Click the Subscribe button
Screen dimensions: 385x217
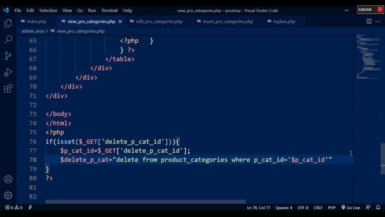(x=370, y=10)
